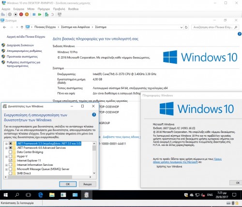Expand the Microsoft Message Queue Server node

[x=6, y=169]
